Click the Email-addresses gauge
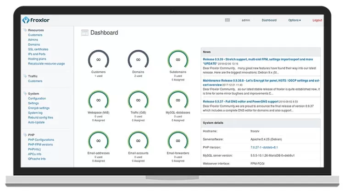Screen dimensions: 344x192 coord(98,140)
